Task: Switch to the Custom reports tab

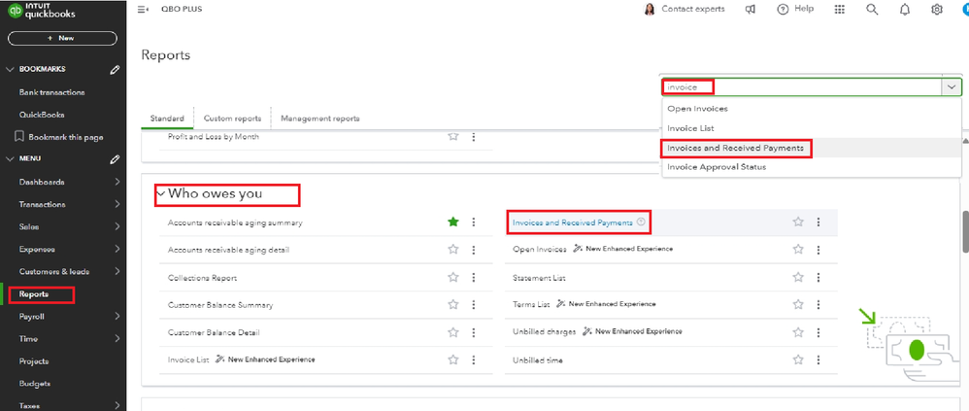Action: [x=224, y=119]
